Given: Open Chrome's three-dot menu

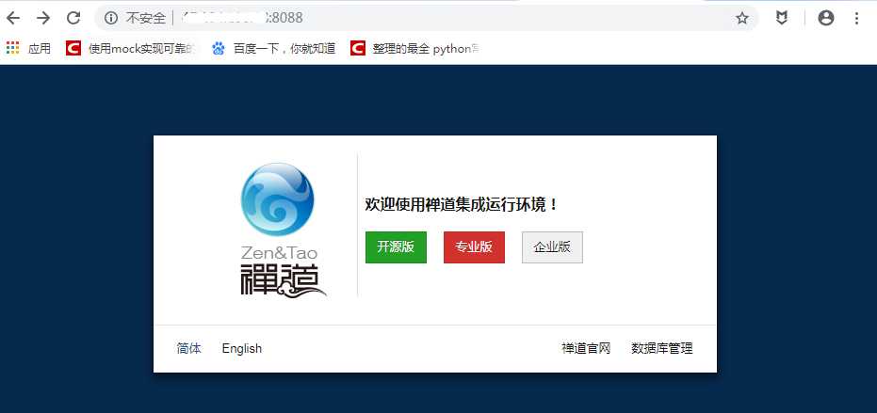Looking at the screenshot, I should tap(856, 19).
